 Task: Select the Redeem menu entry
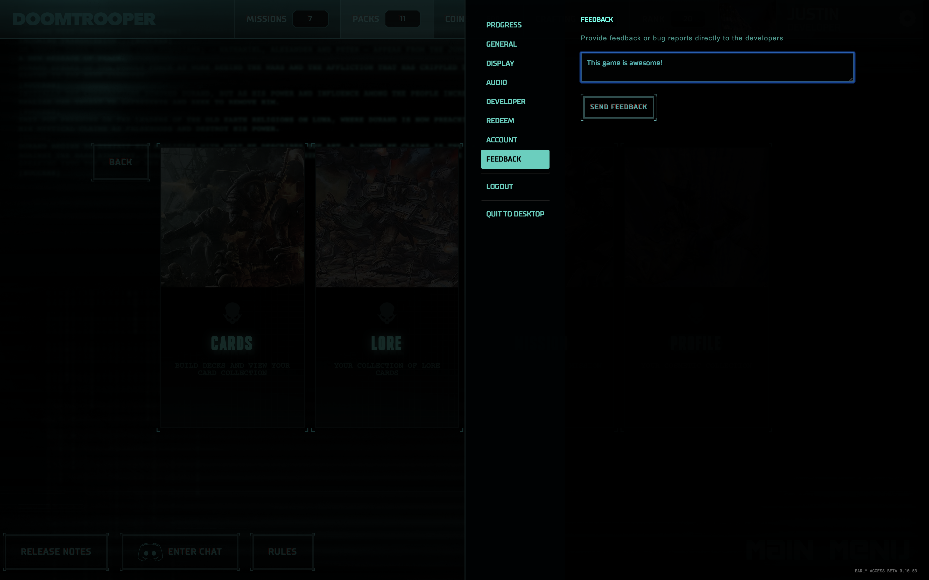point(515,121)
